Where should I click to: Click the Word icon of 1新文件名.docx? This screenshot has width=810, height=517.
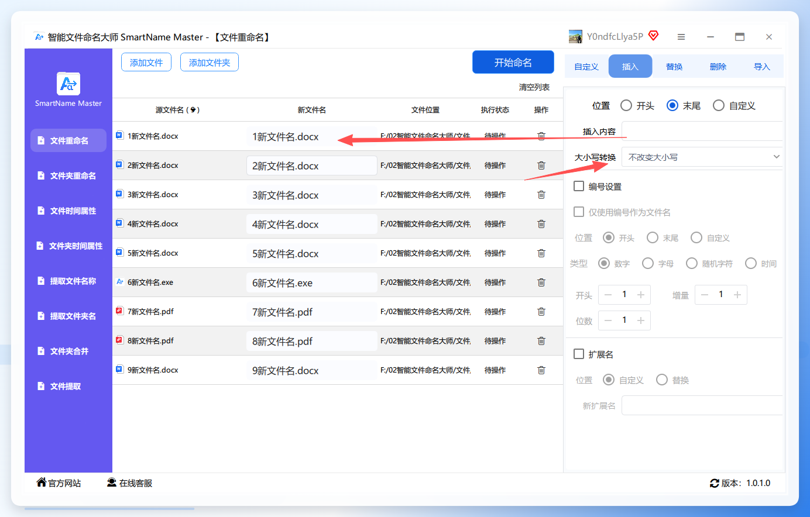tap(119, 135)
